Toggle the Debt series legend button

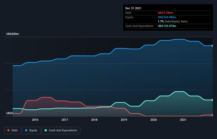(x=12, y=131)
